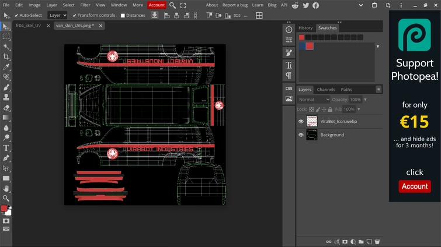Open the Normal blend mode dropdown
This screenshot has width=441, height=247.
click(314, 100)
